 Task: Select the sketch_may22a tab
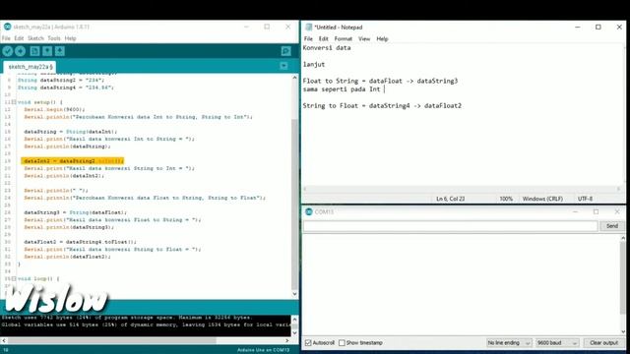point(30,67)
